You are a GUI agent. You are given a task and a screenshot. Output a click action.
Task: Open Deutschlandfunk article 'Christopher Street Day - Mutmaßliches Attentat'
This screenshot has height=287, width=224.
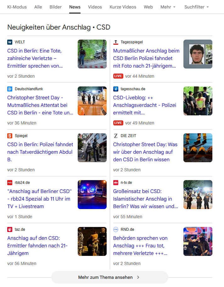[40, 105]
